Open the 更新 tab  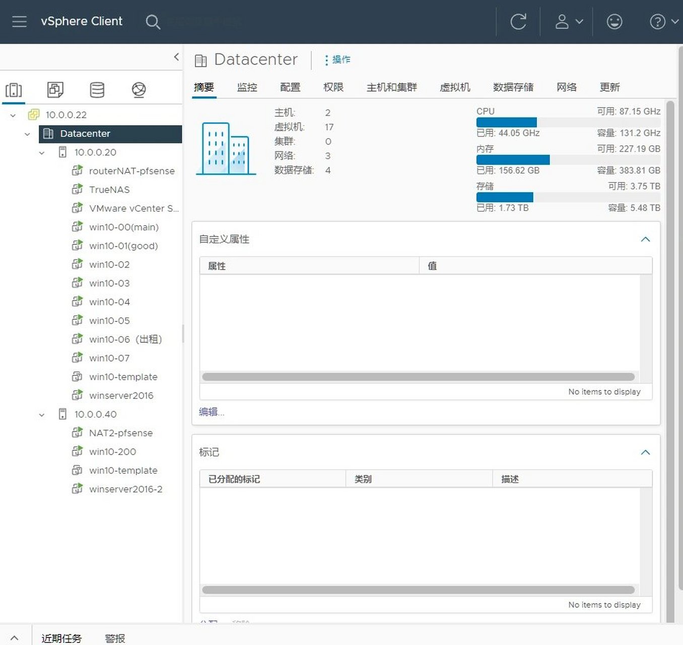pyautogui.click(x=609, y=87)
